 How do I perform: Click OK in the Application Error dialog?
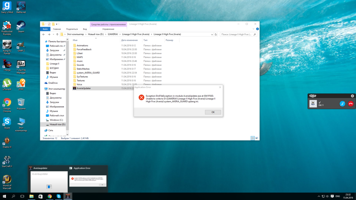(213, 112)
